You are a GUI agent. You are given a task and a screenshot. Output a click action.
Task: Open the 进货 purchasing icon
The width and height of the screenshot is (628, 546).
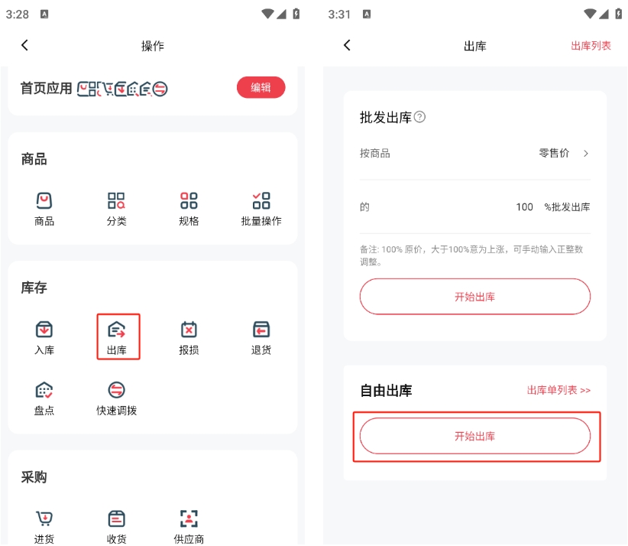pos(44,526)
